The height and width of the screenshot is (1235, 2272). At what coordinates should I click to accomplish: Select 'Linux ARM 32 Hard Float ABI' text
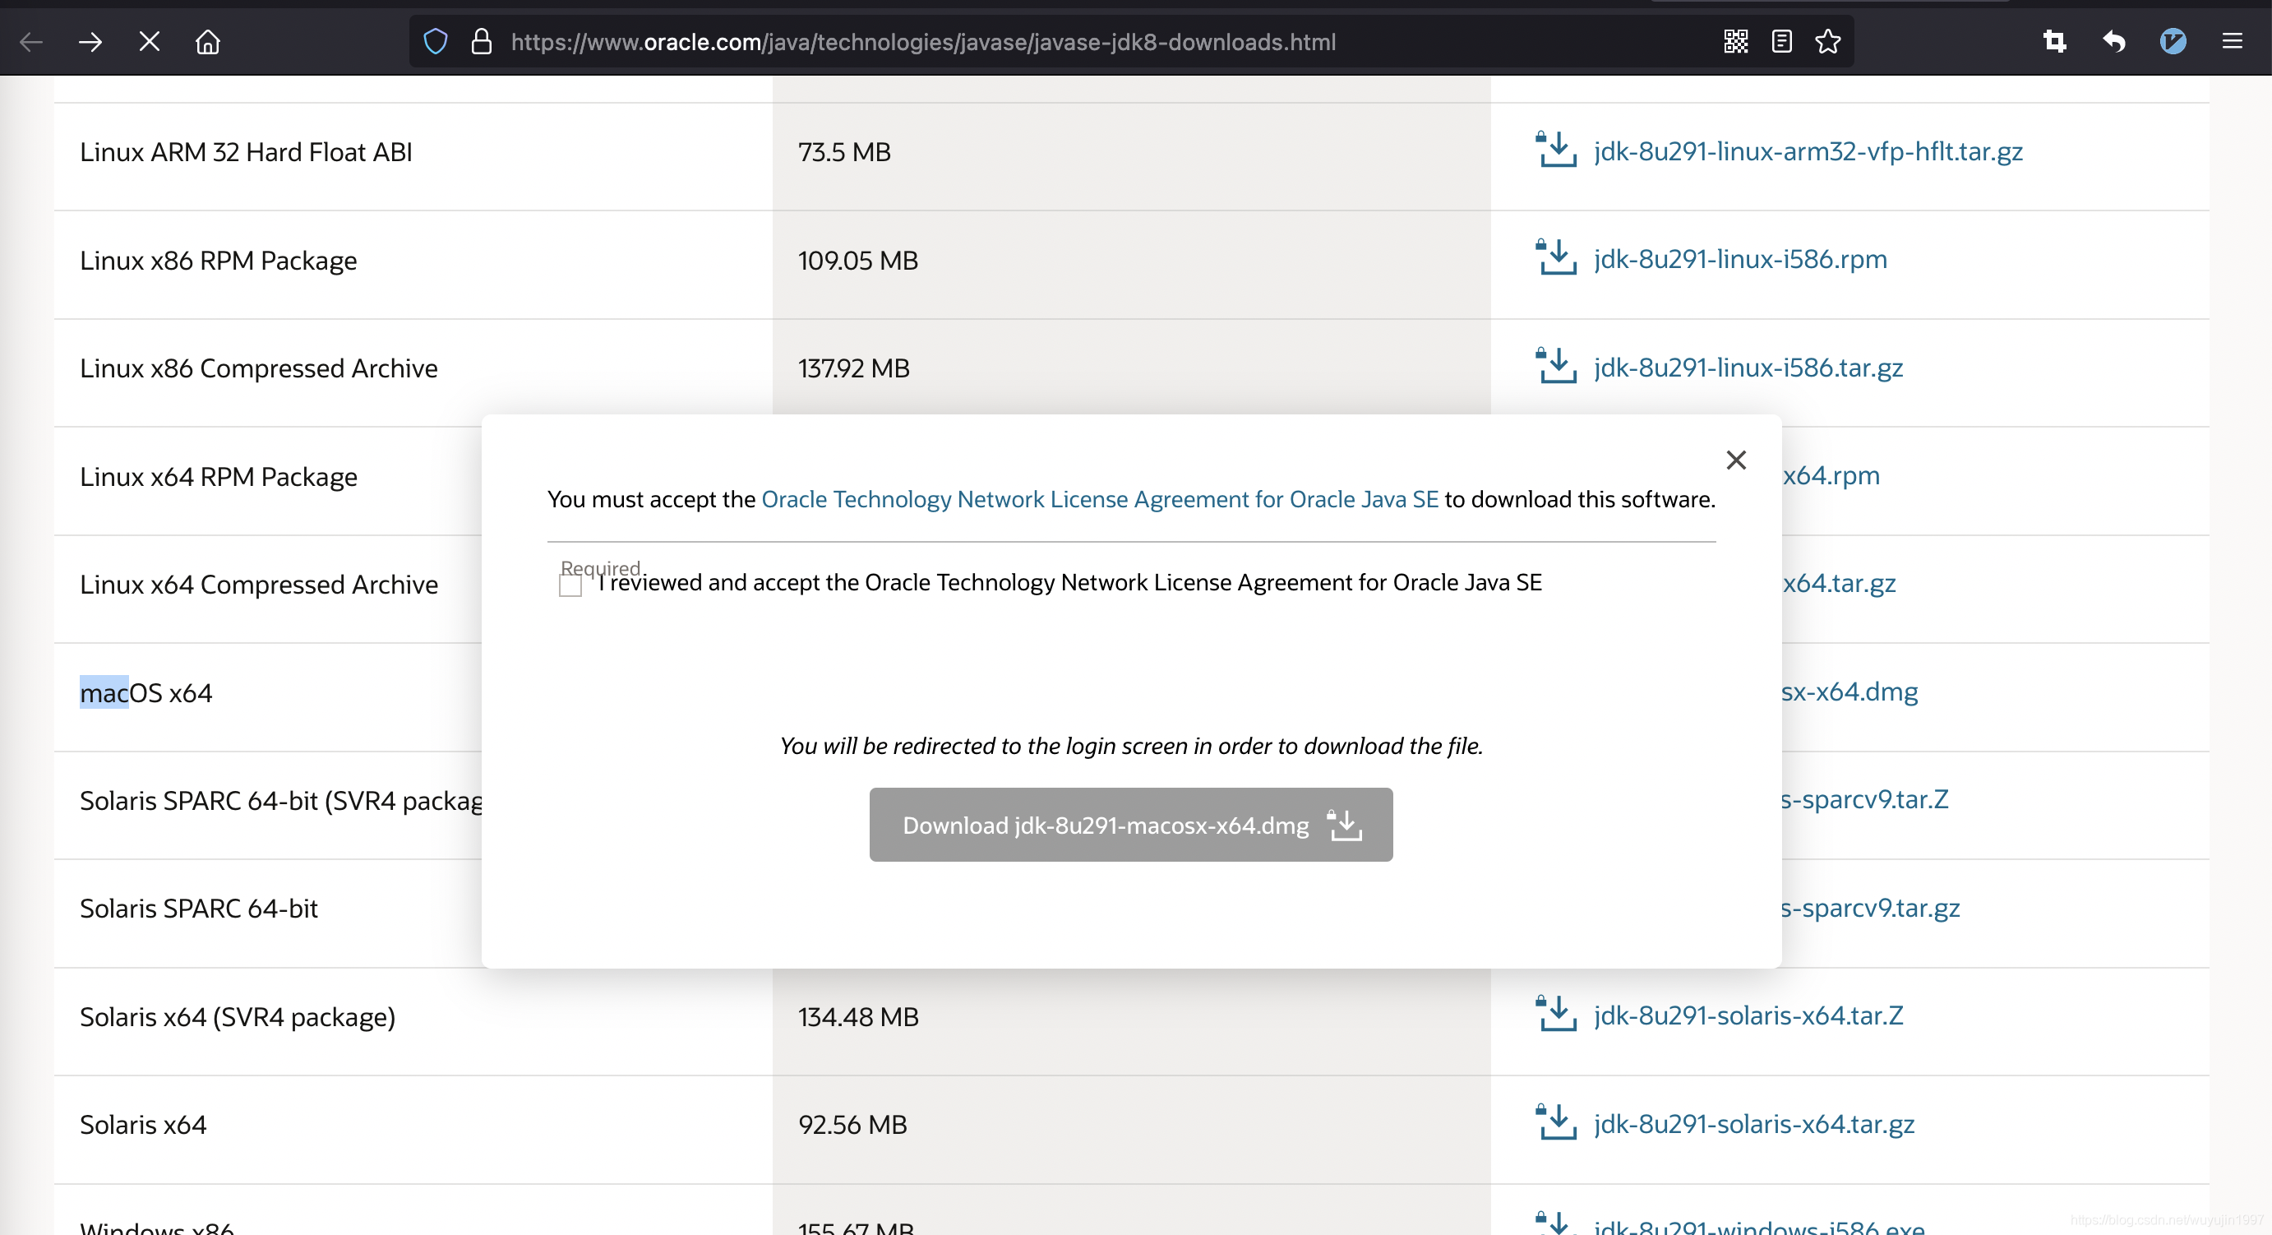click(246, 153)
